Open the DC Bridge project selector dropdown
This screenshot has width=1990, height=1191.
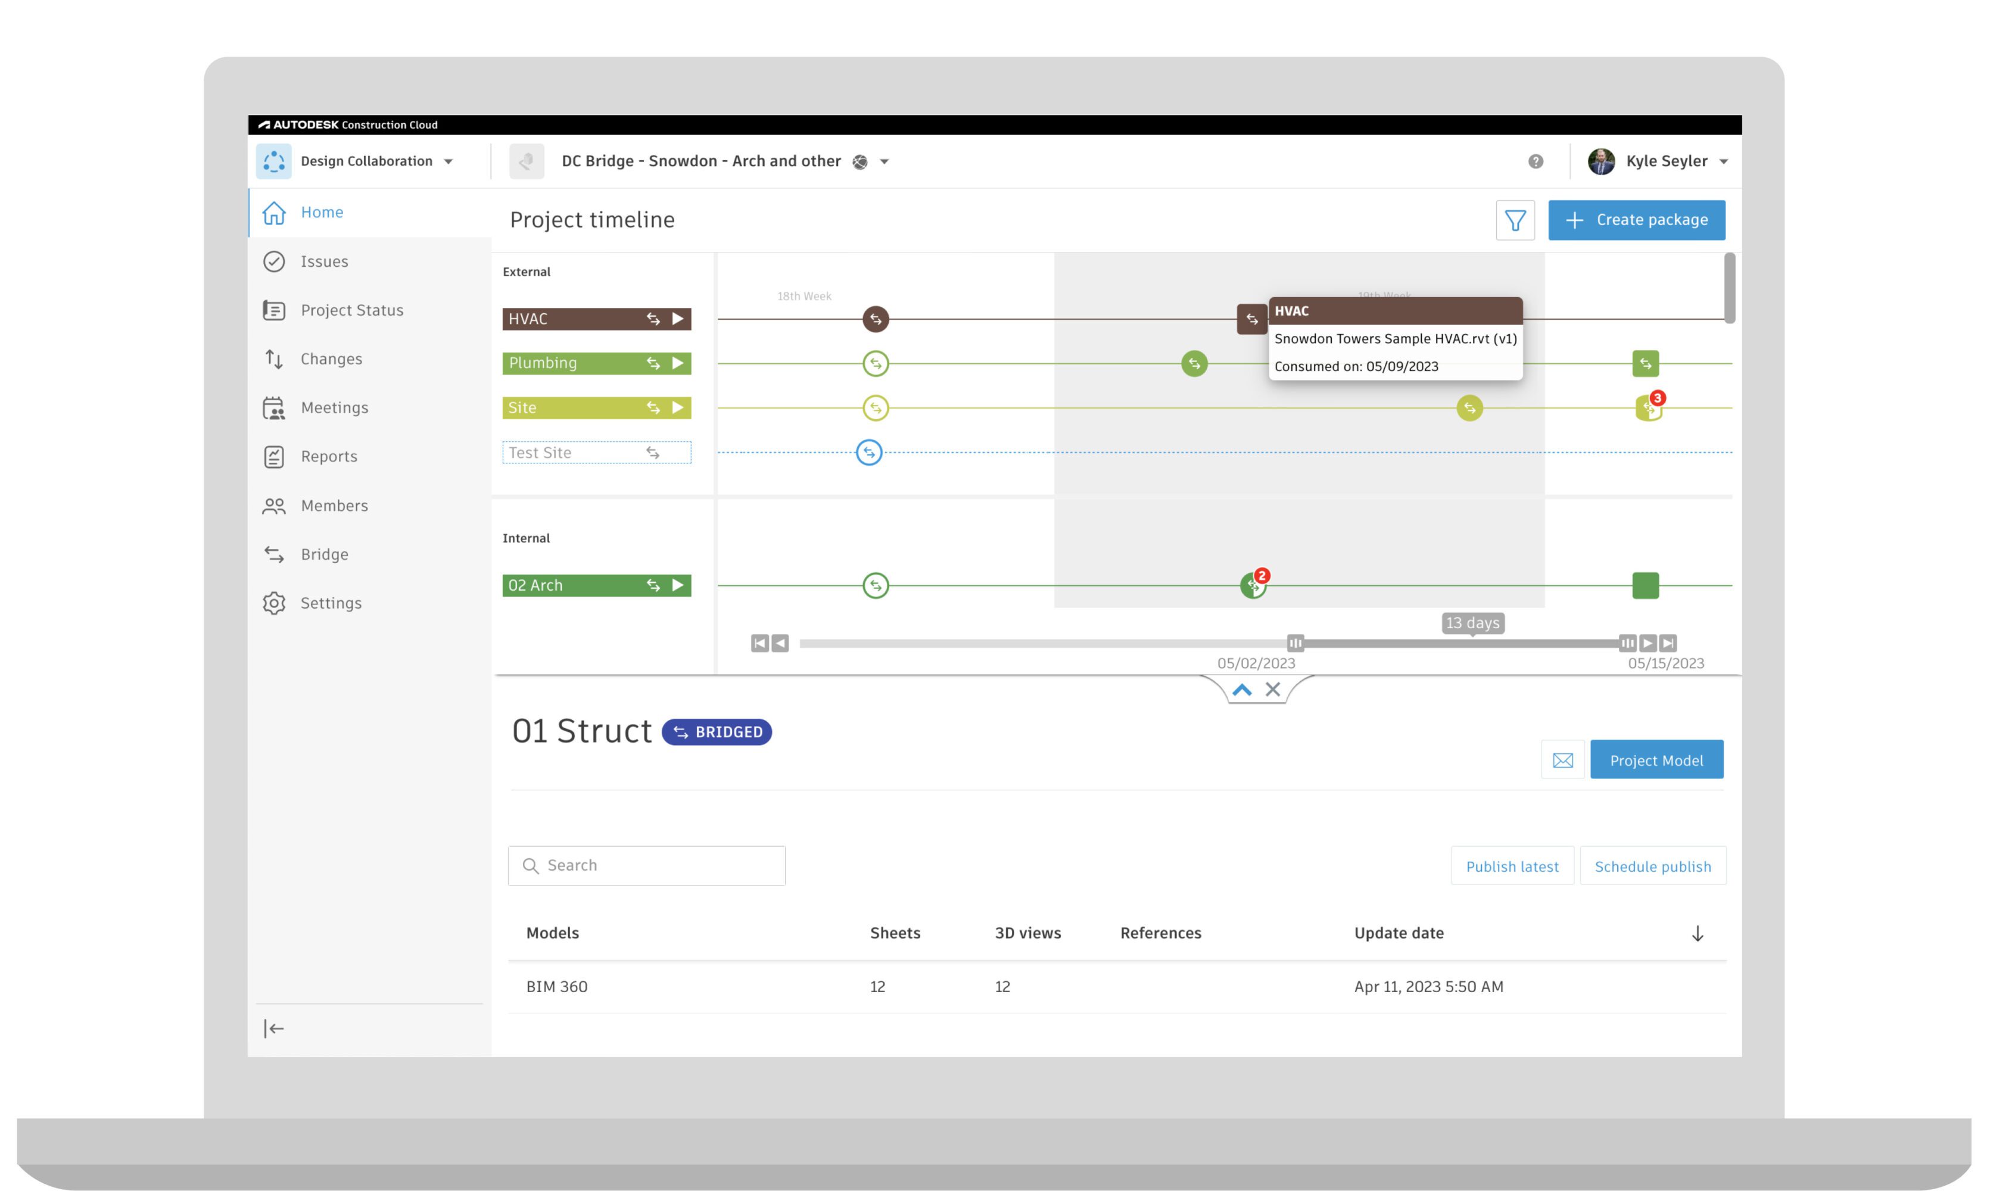point(883,161)
